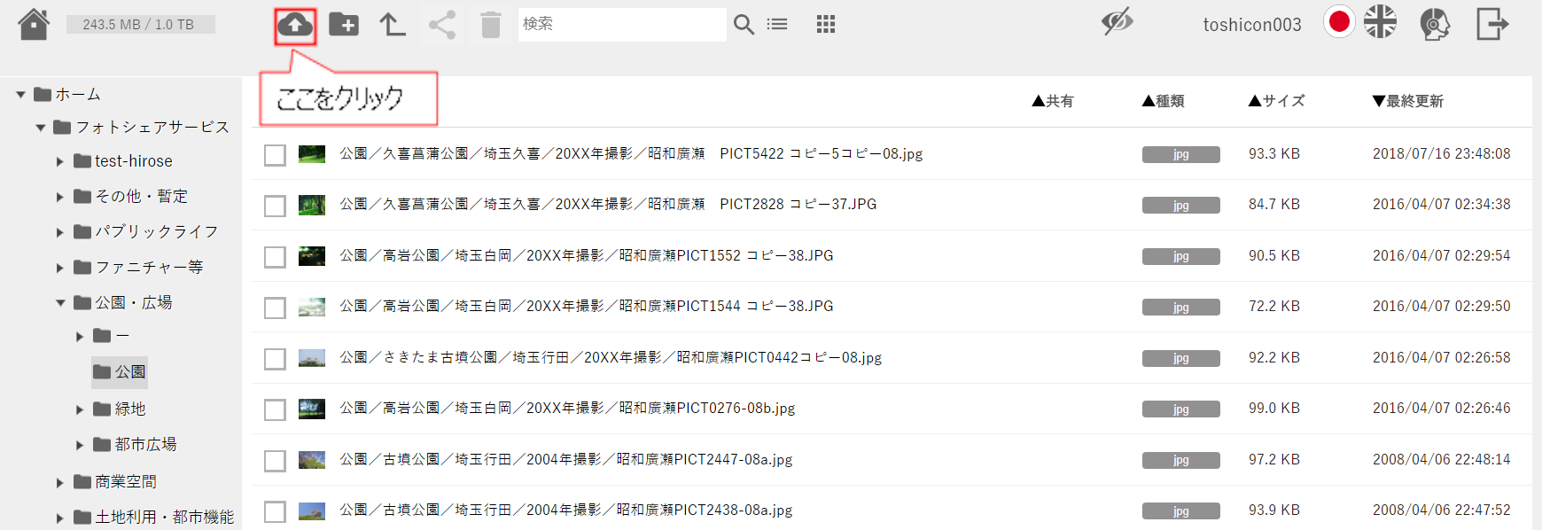Switch to grid view icon
Viewport: 1542px width, 530px height.
(826, 24)
